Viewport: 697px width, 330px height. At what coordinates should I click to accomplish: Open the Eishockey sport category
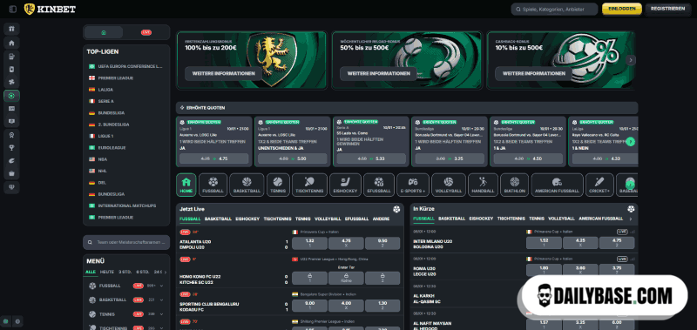point(345,185)
